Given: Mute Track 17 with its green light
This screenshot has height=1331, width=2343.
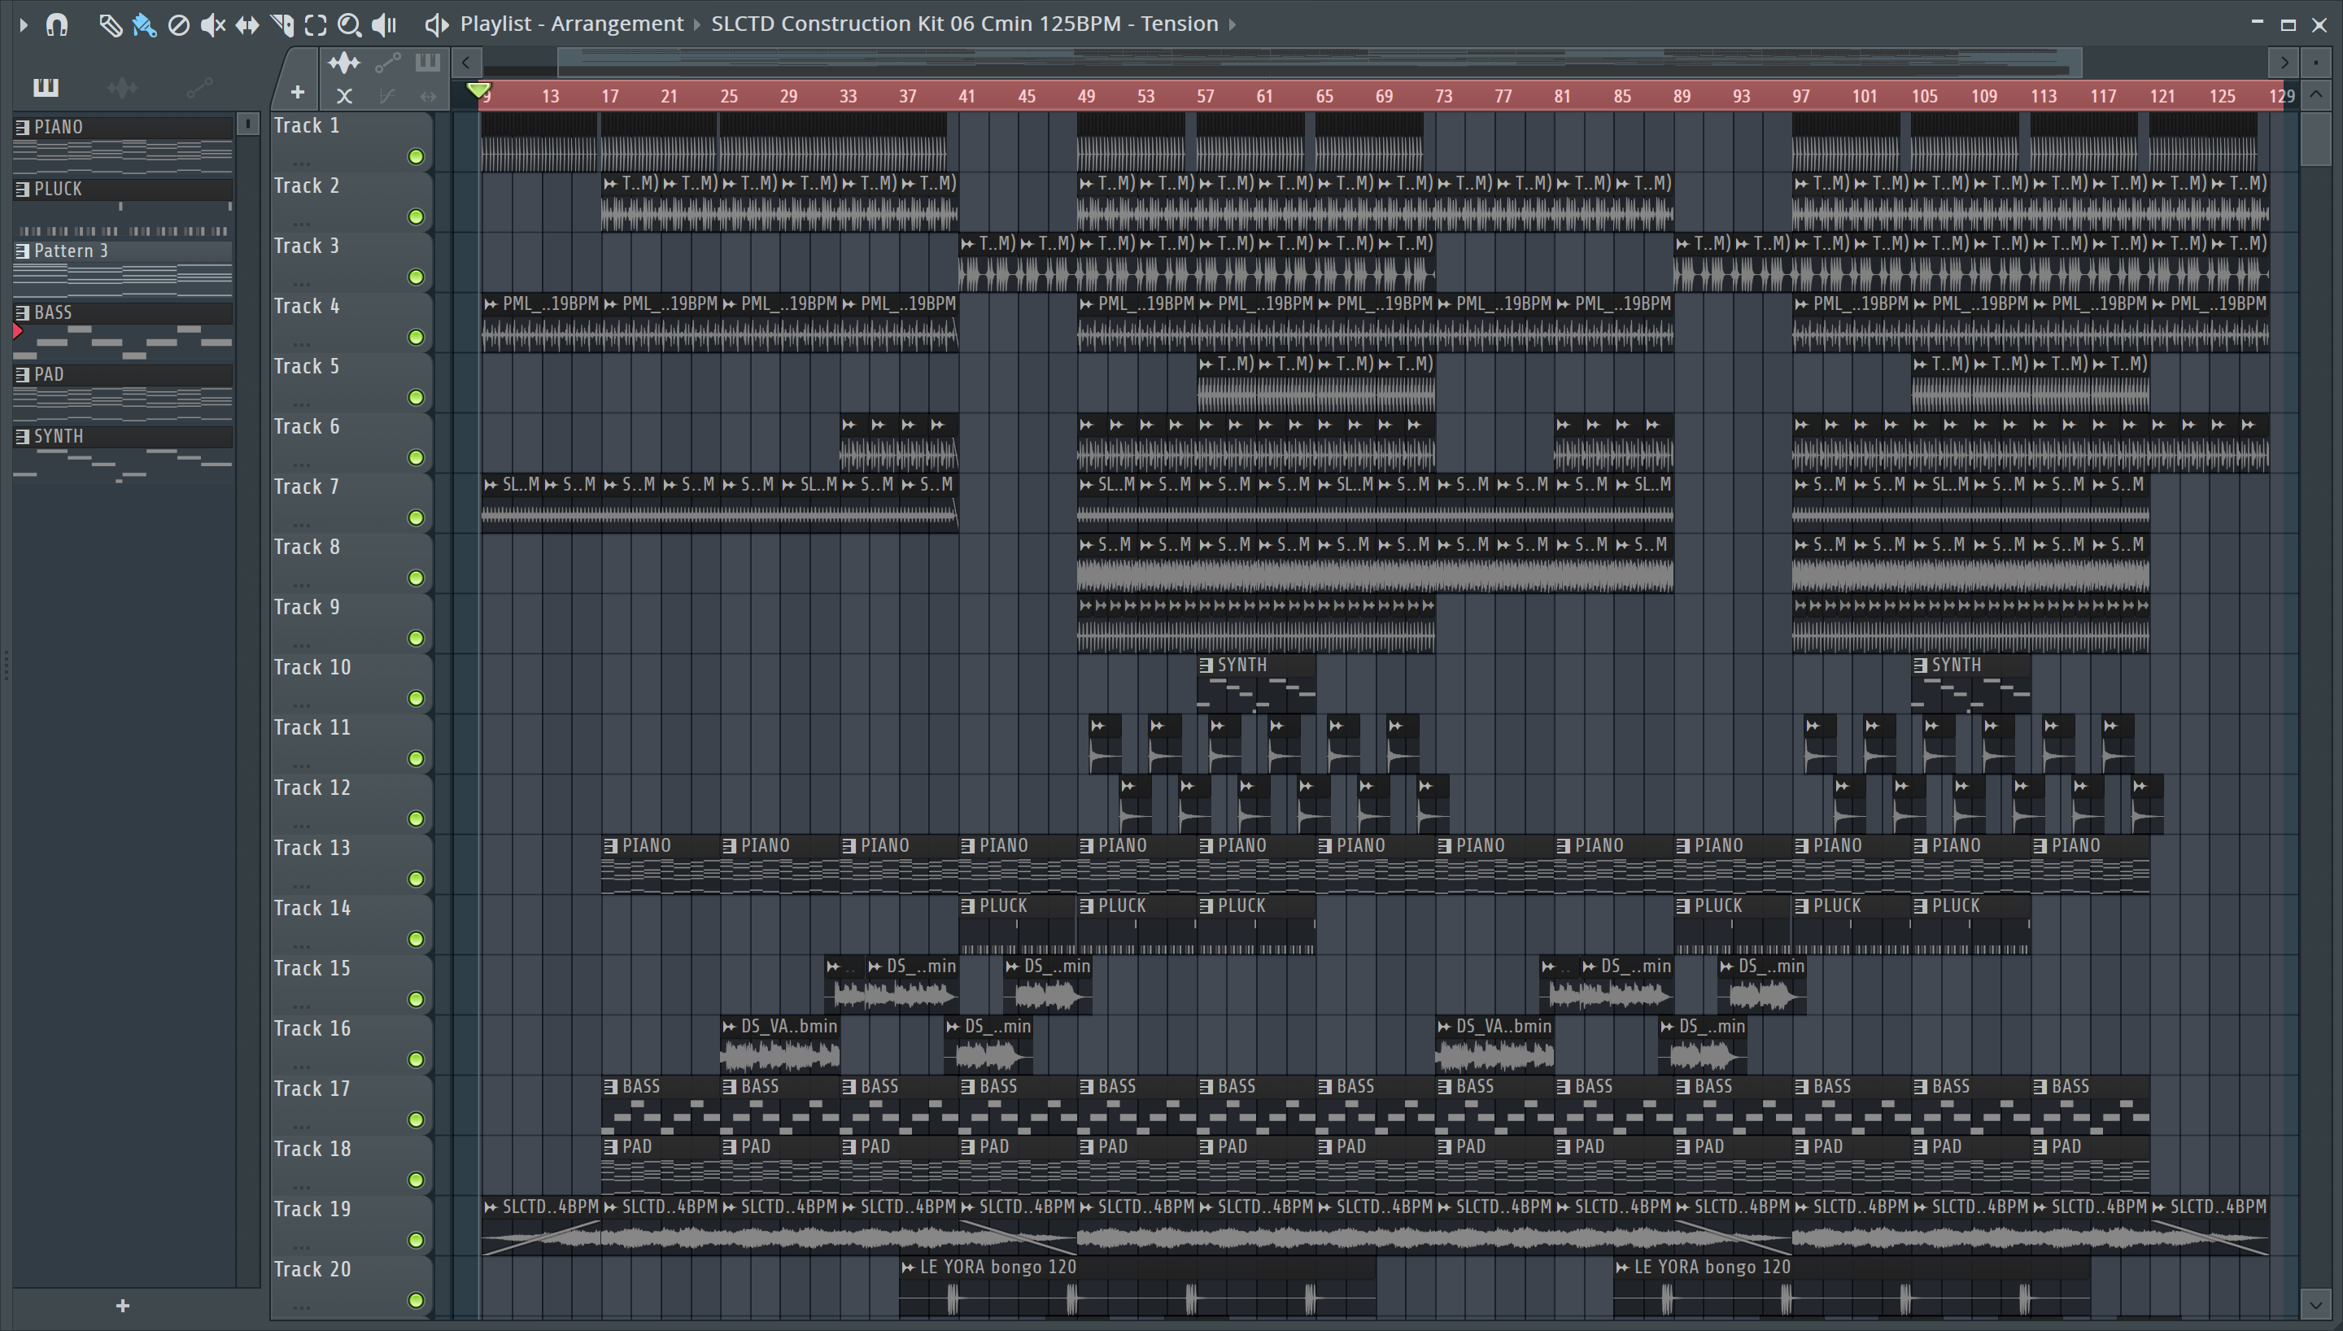Looking at the screenshot, I should (416, 1119).
